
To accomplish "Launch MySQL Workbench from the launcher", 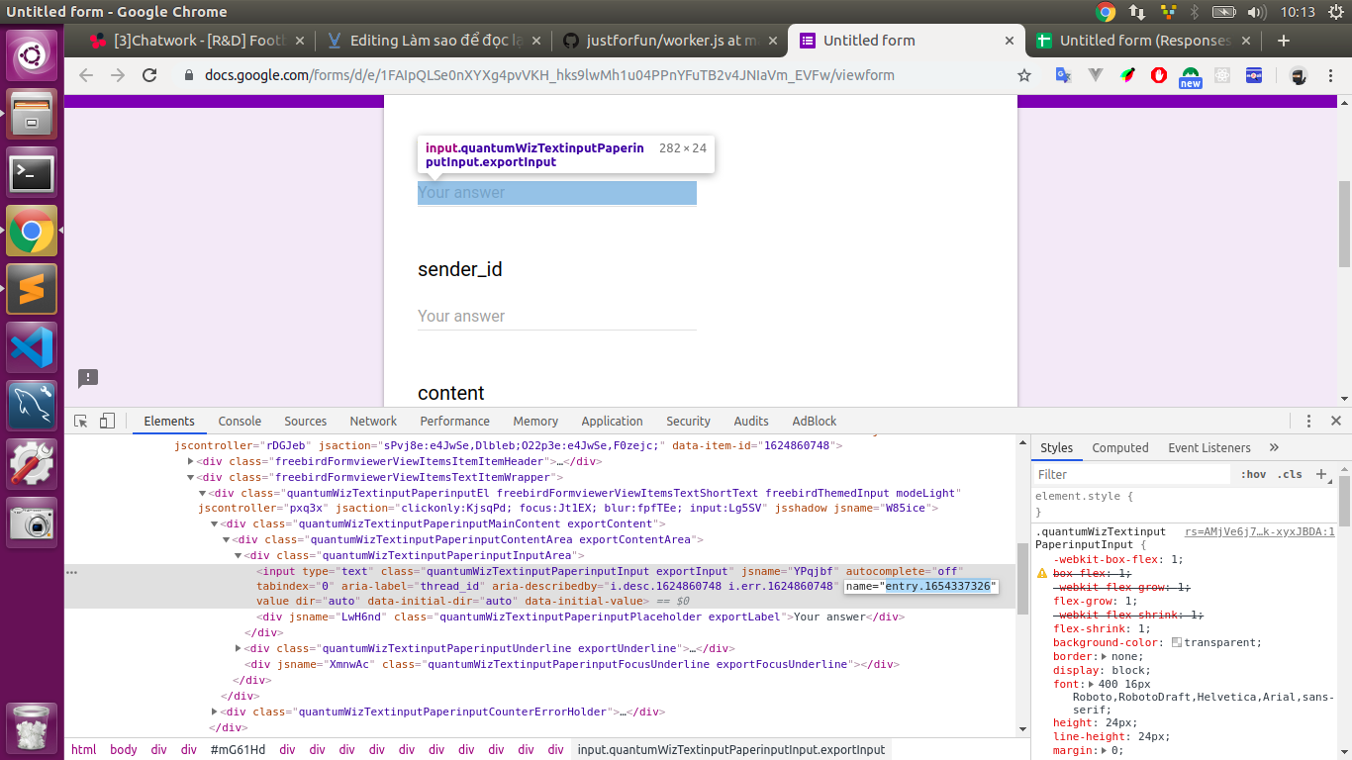I will tap(32, 406).
